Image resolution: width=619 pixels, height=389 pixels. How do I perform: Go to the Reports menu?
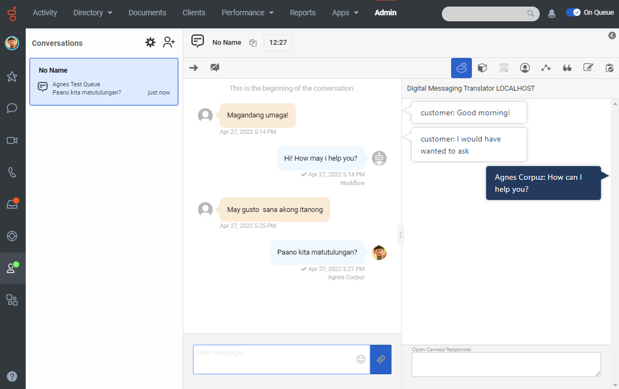pos(302,13)
